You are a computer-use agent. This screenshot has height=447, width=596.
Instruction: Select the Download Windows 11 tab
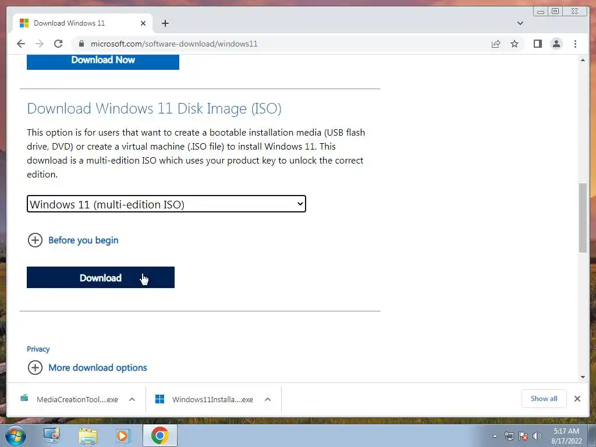[83, 23]
